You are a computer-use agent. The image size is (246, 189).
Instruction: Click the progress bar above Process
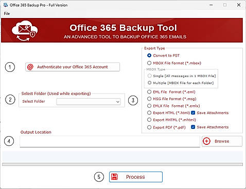[122, 164]
